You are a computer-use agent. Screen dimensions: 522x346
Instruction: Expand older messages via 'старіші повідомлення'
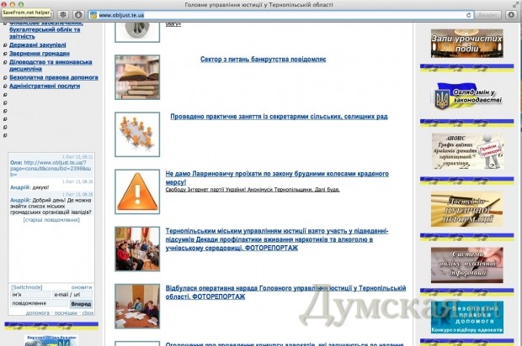point(52,219)
